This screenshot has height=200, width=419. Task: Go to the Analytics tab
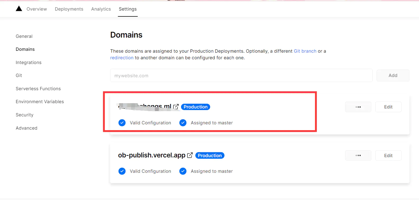pos(101,9)
